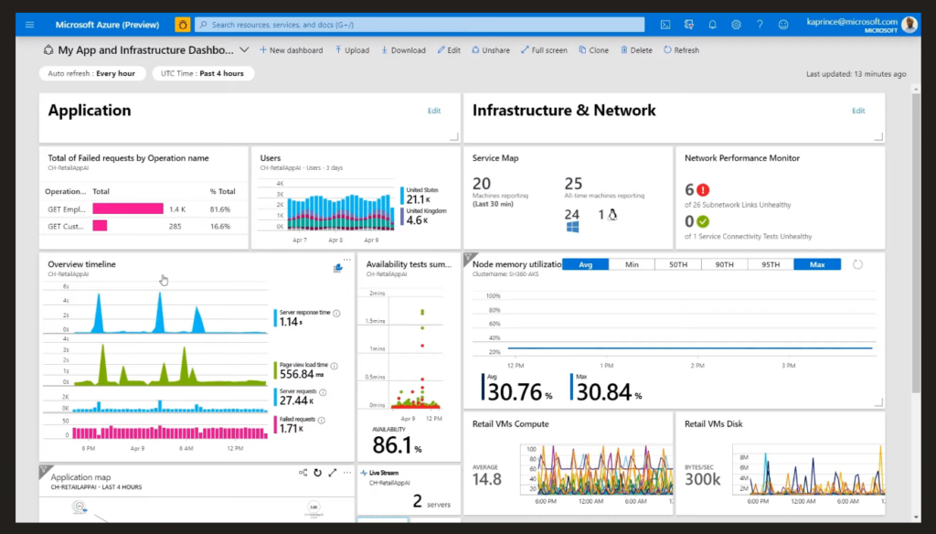Delete the dashboard
The height and width of the screenshot is (534, 936).
click(636, 50)
